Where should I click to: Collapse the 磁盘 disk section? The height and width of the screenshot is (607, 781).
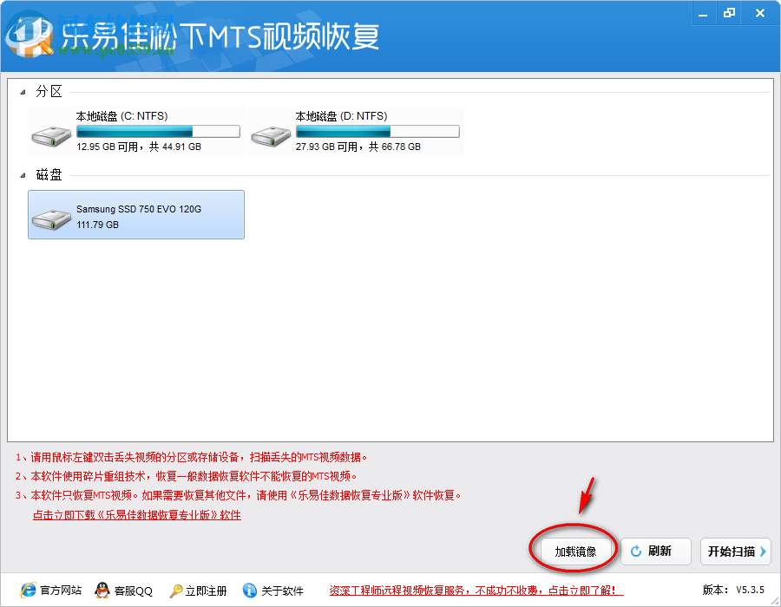[23, 174]
